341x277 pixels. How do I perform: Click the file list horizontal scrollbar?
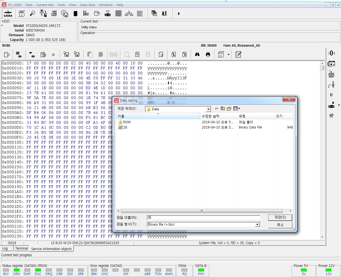[x=202, y=211]
